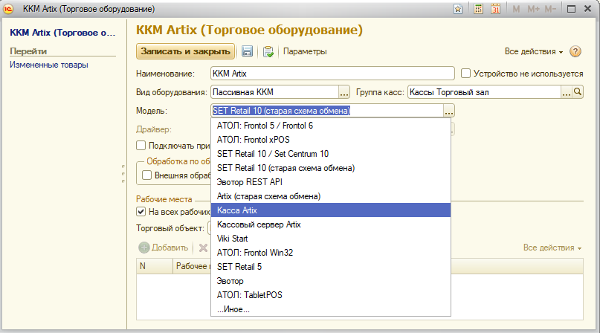
Task: Choose 'Эвотор REST API' option
Action: click(331, 182)
